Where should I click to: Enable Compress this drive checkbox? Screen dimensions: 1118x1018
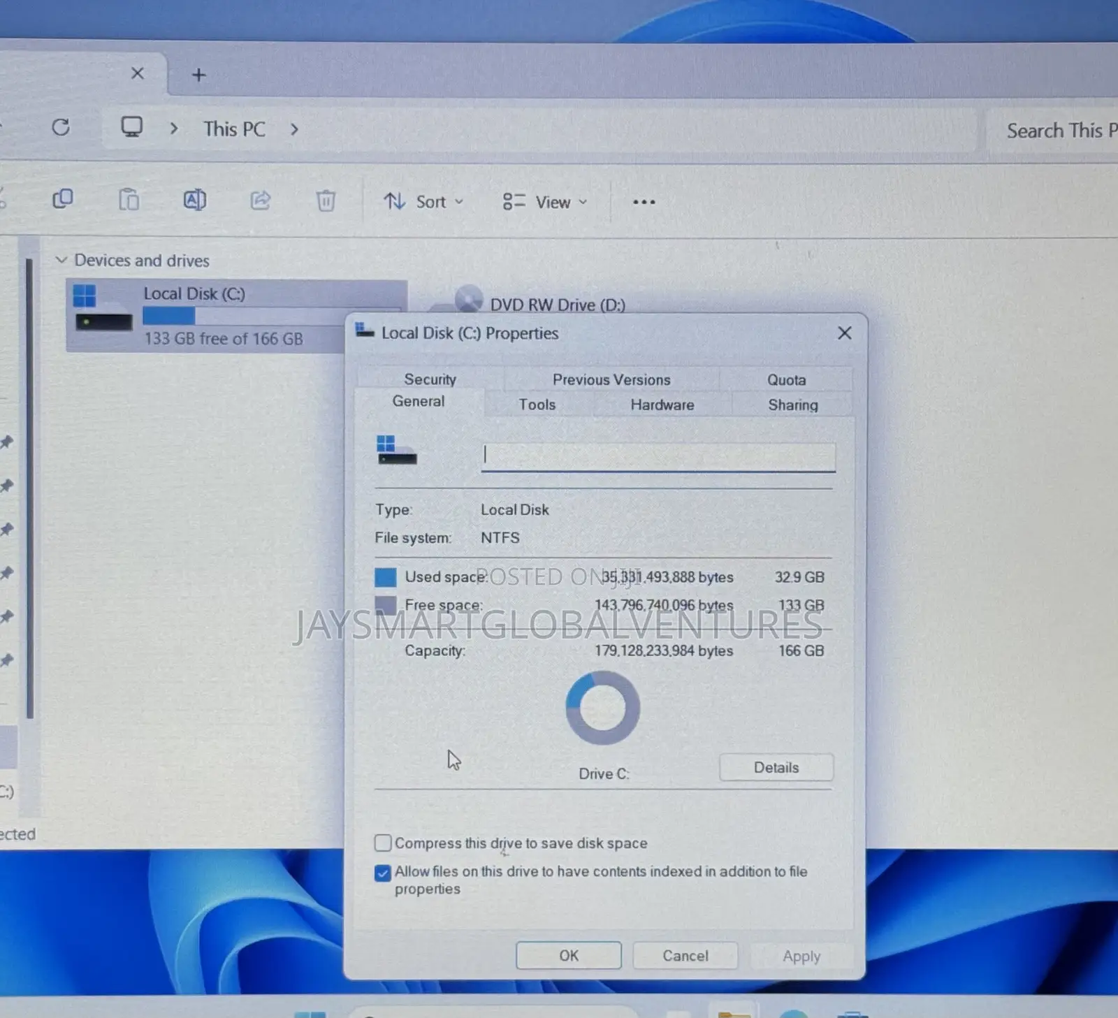point(382,843)
